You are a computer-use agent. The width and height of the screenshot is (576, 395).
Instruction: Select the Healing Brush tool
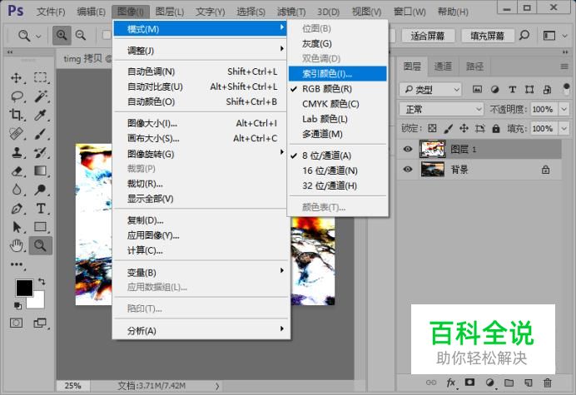[16, 134]
